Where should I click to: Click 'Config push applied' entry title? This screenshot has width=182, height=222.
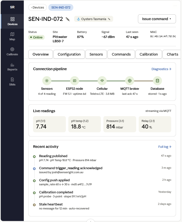point(54,180)
